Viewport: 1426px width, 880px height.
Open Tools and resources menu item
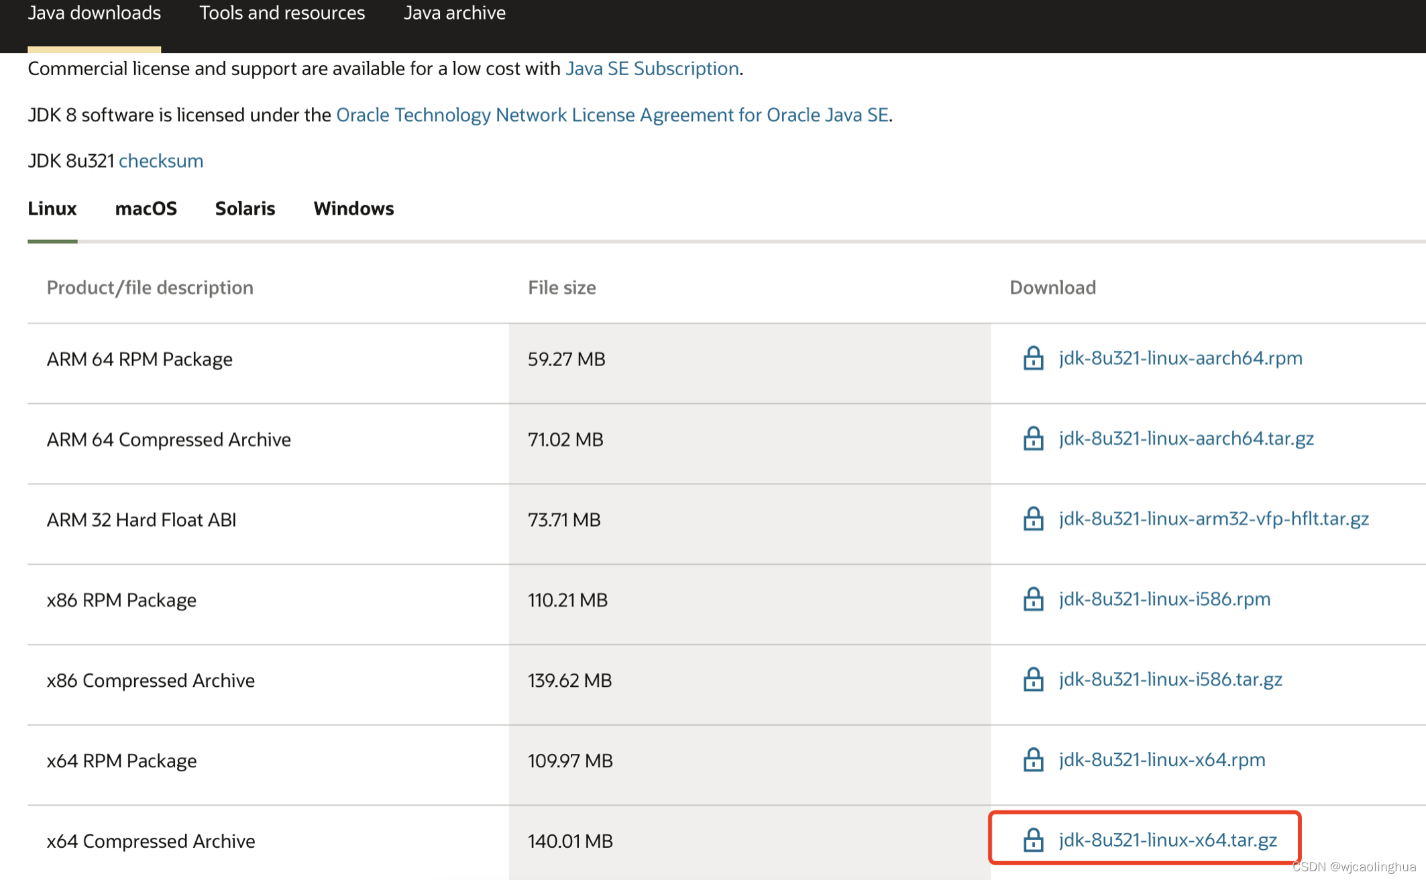[x=282, y=13]
